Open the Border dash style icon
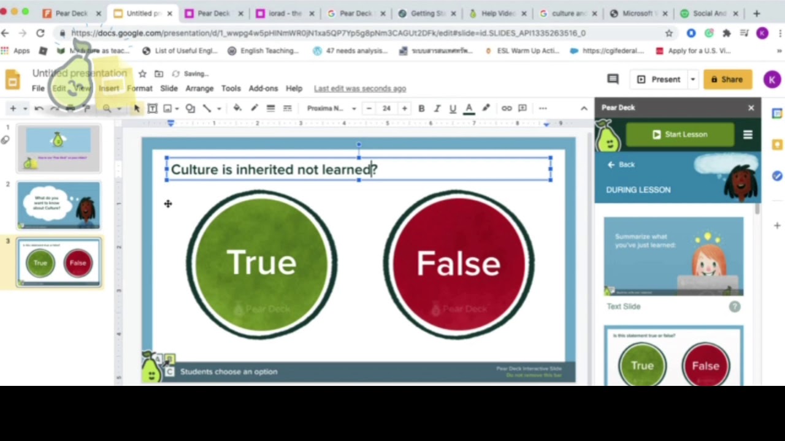Viewport: 785px width, 441px height. point(287,108)
